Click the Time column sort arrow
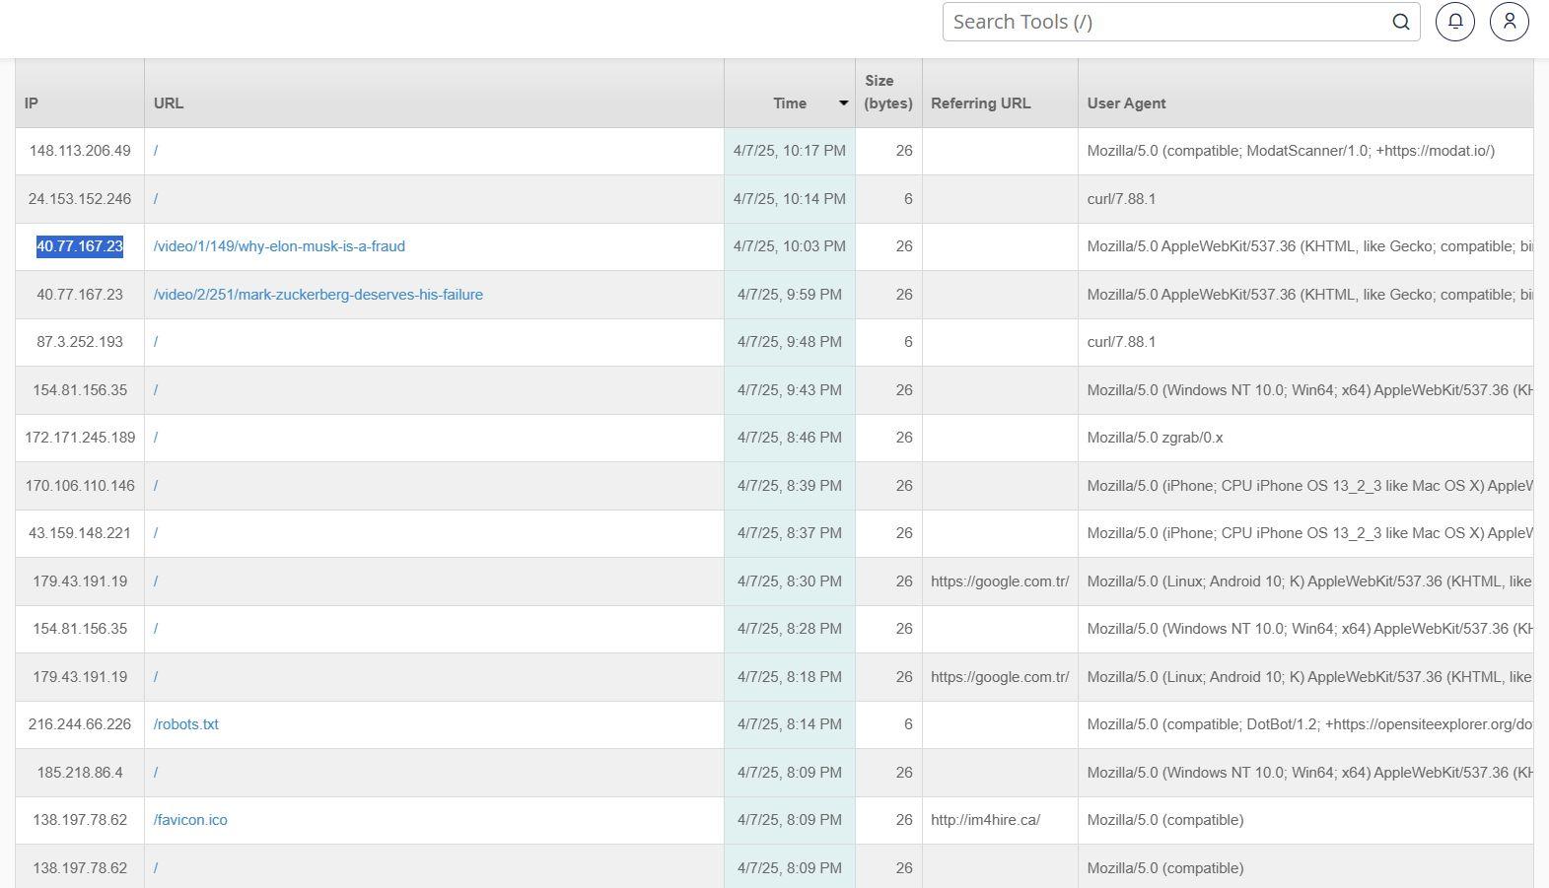The image size is (1549, 888). (x=843, y=103)
